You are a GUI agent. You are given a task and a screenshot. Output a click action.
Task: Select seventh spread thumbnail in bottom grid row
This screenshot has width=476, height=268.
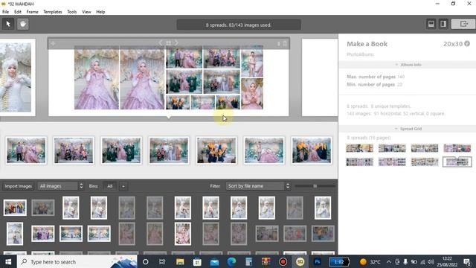pyautogui.click(x=425, y=162)
